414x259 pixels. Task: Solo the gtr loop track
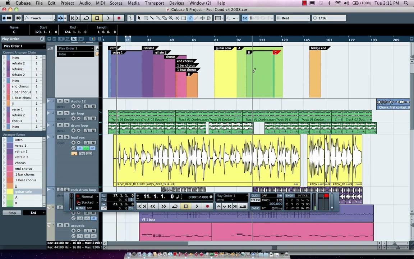[66, 113]
